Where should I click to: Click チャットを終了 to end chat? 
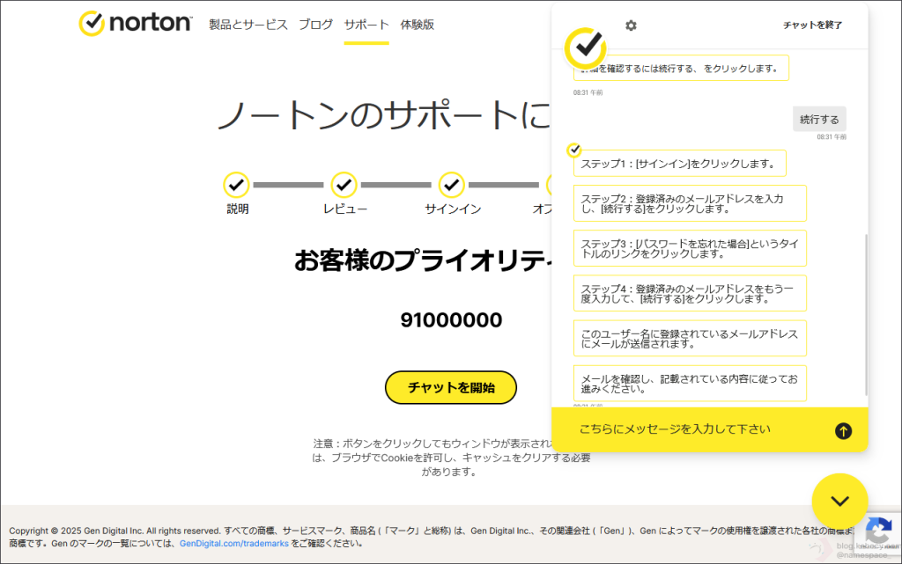[812, 26]
